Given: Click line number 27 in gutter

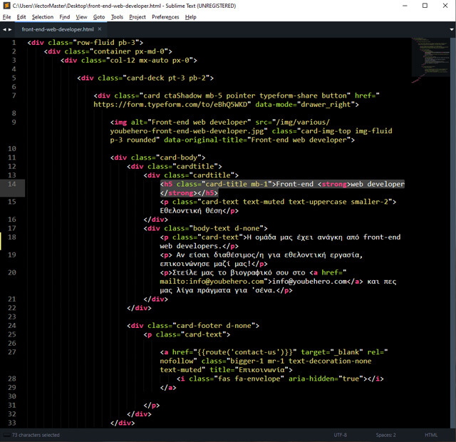Looking at the screenshot, I should pyautogui.click(x=12, y=351).
